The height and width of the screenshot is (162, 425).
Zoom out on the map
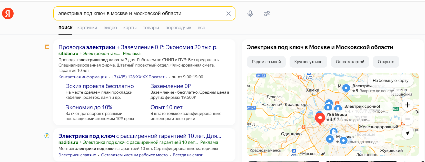click(407, 119)
